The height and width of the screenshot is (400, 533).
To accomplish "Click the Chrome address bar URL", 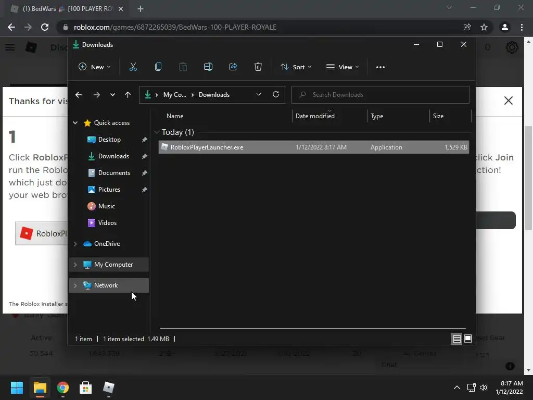I will pyautogui.click(x=175, y=27).
